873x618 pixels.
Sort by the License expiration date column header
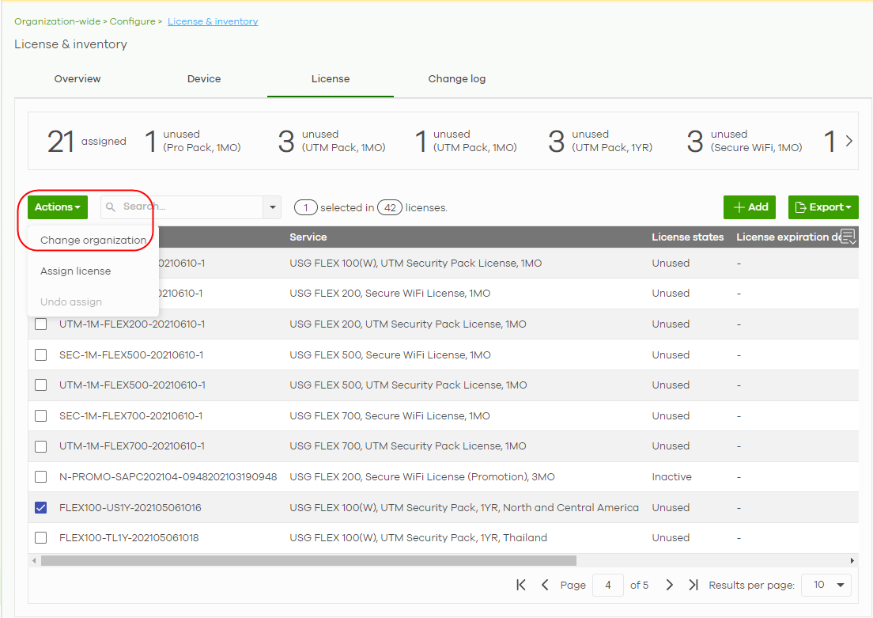tap(788, 237)
